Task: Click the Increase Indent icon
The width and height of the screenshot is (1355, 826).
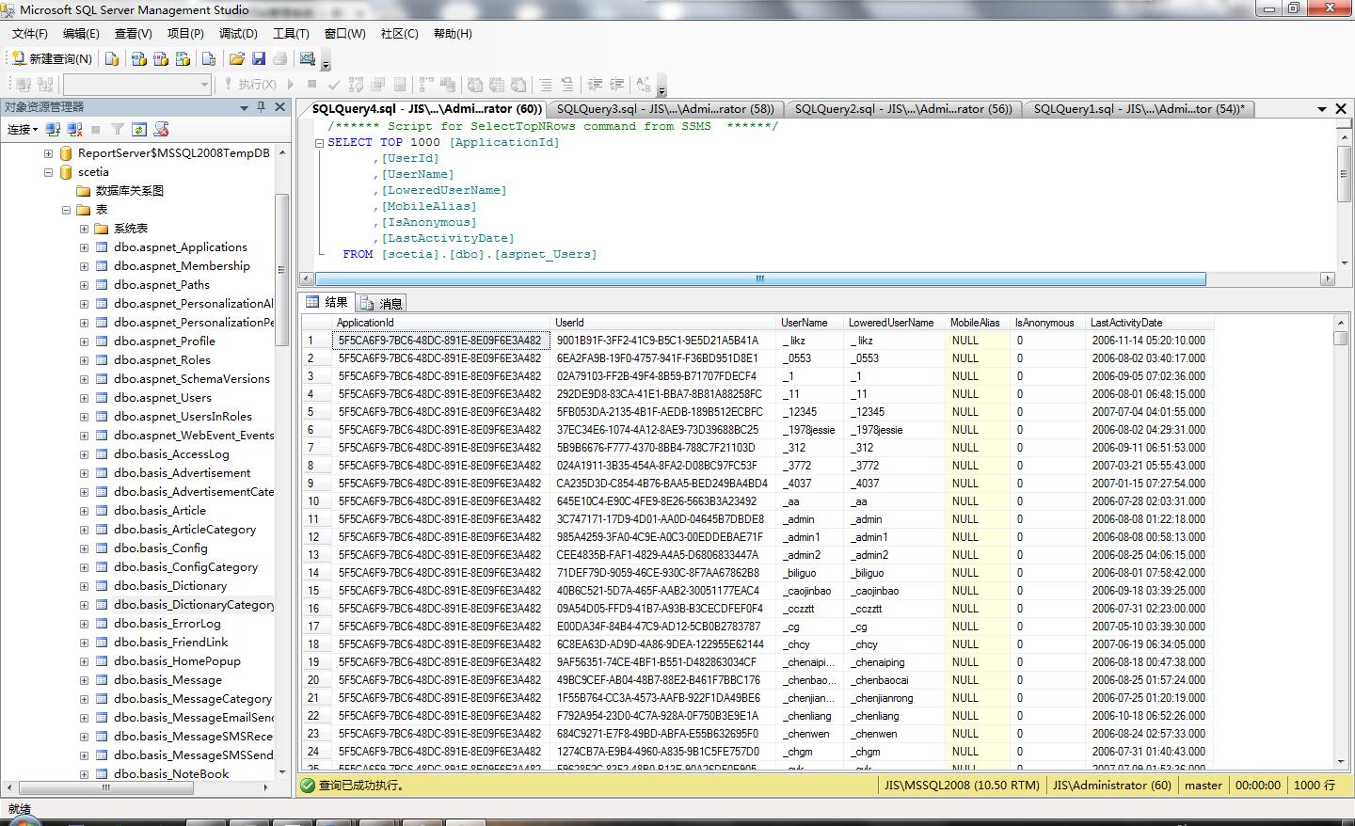Action: [616, 84]
